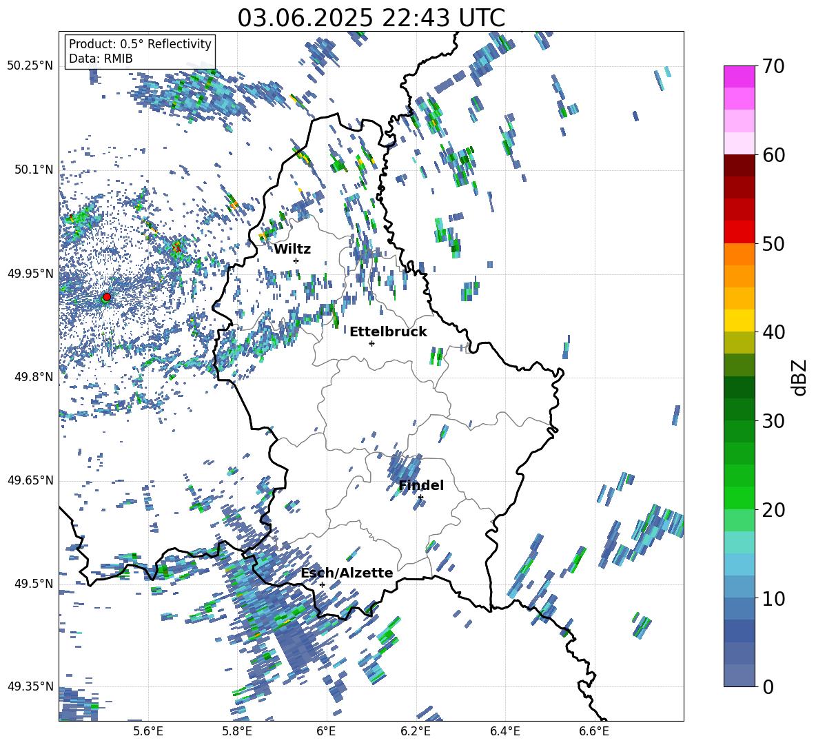Click the yellow colorbar swatch above 40

point(739,320)
